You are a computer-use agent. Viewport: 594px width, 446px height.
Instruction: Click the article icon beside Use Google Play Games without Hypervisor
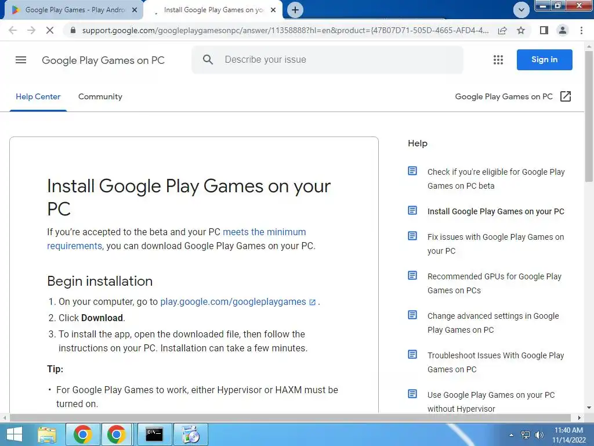point(412,394)
